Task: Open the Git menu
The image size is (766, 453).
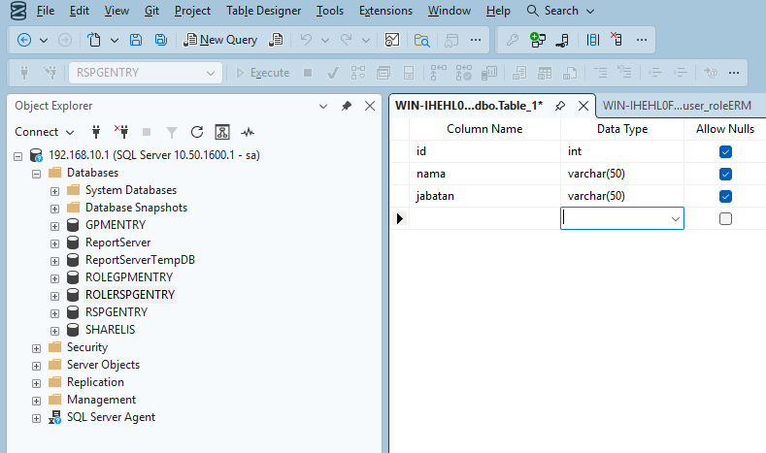Action: [x=151, y=11]
